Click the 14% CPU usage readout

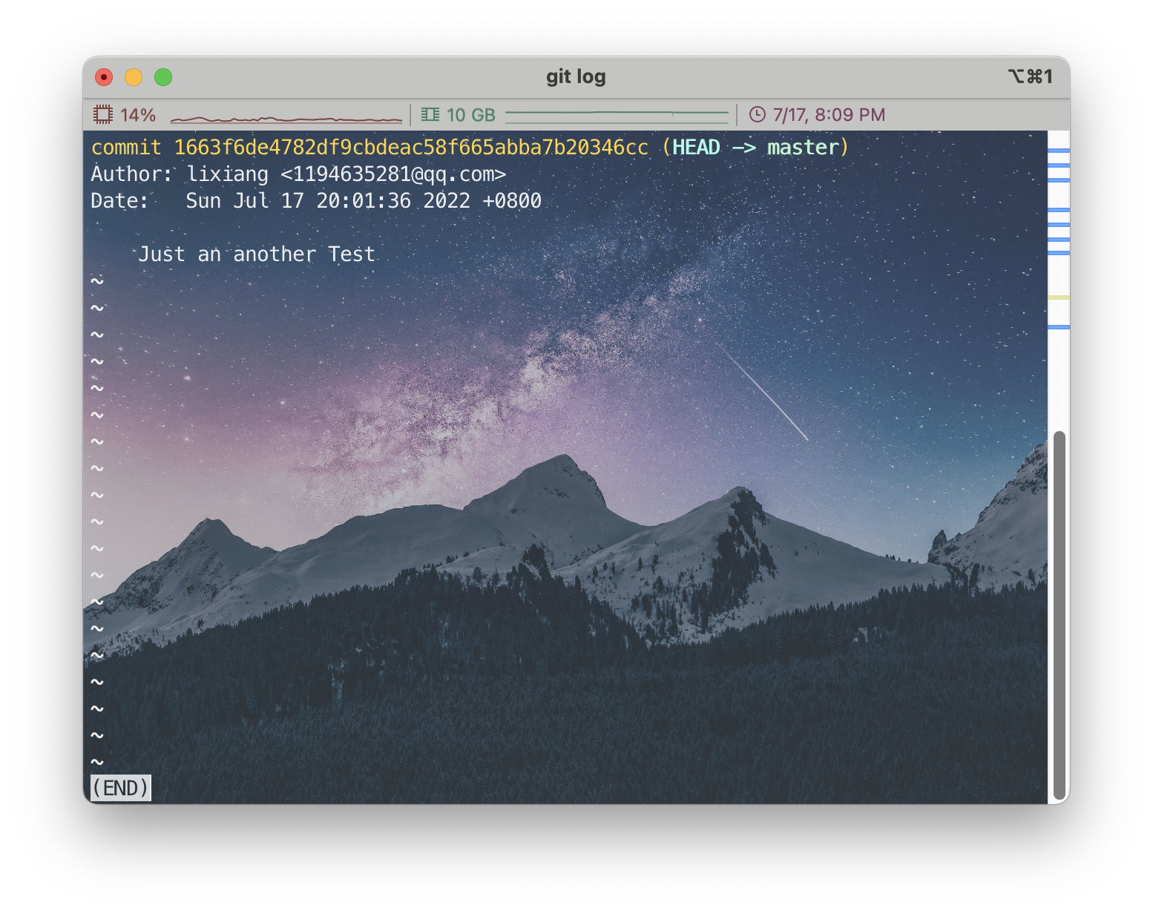138,116
